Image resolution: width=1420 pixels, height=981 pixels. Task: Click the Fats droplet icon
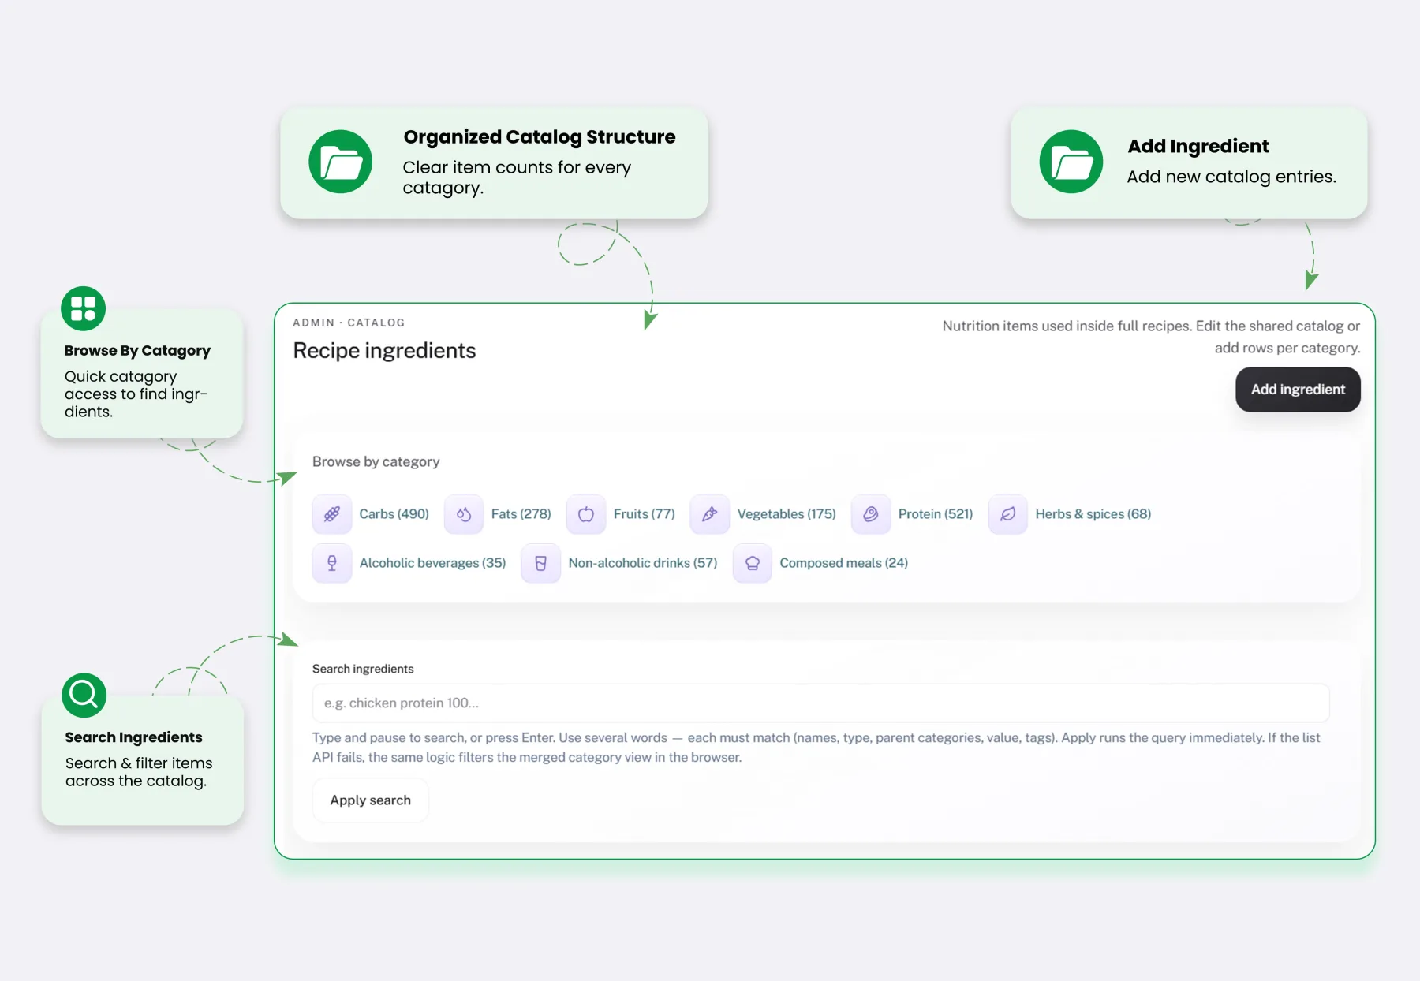coord(464,514)
